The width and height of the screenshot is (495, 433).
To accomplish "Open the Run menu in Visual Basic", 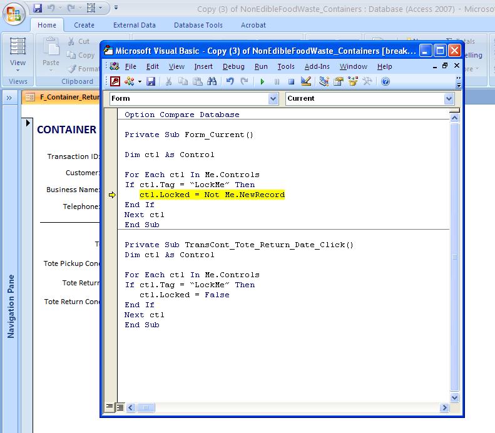I will pos(261,66).
